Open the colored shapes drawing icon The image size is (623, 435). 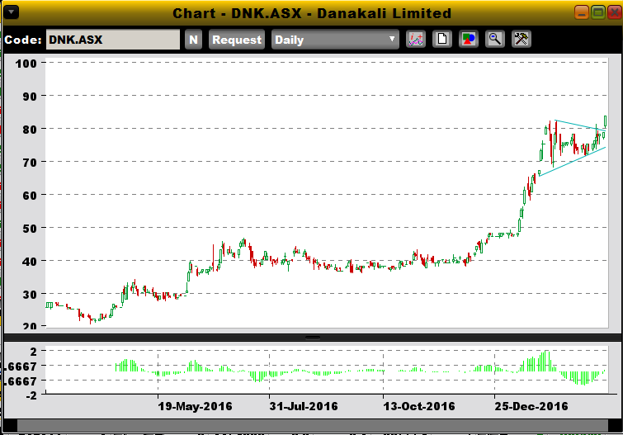point(469,40)
